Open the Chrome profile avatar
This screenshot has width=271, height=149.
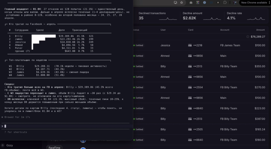tap(235, 3)
